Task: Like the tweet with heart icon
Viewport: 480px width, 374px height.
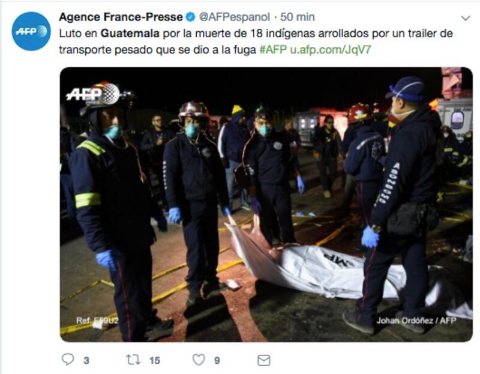Action: 199,360
